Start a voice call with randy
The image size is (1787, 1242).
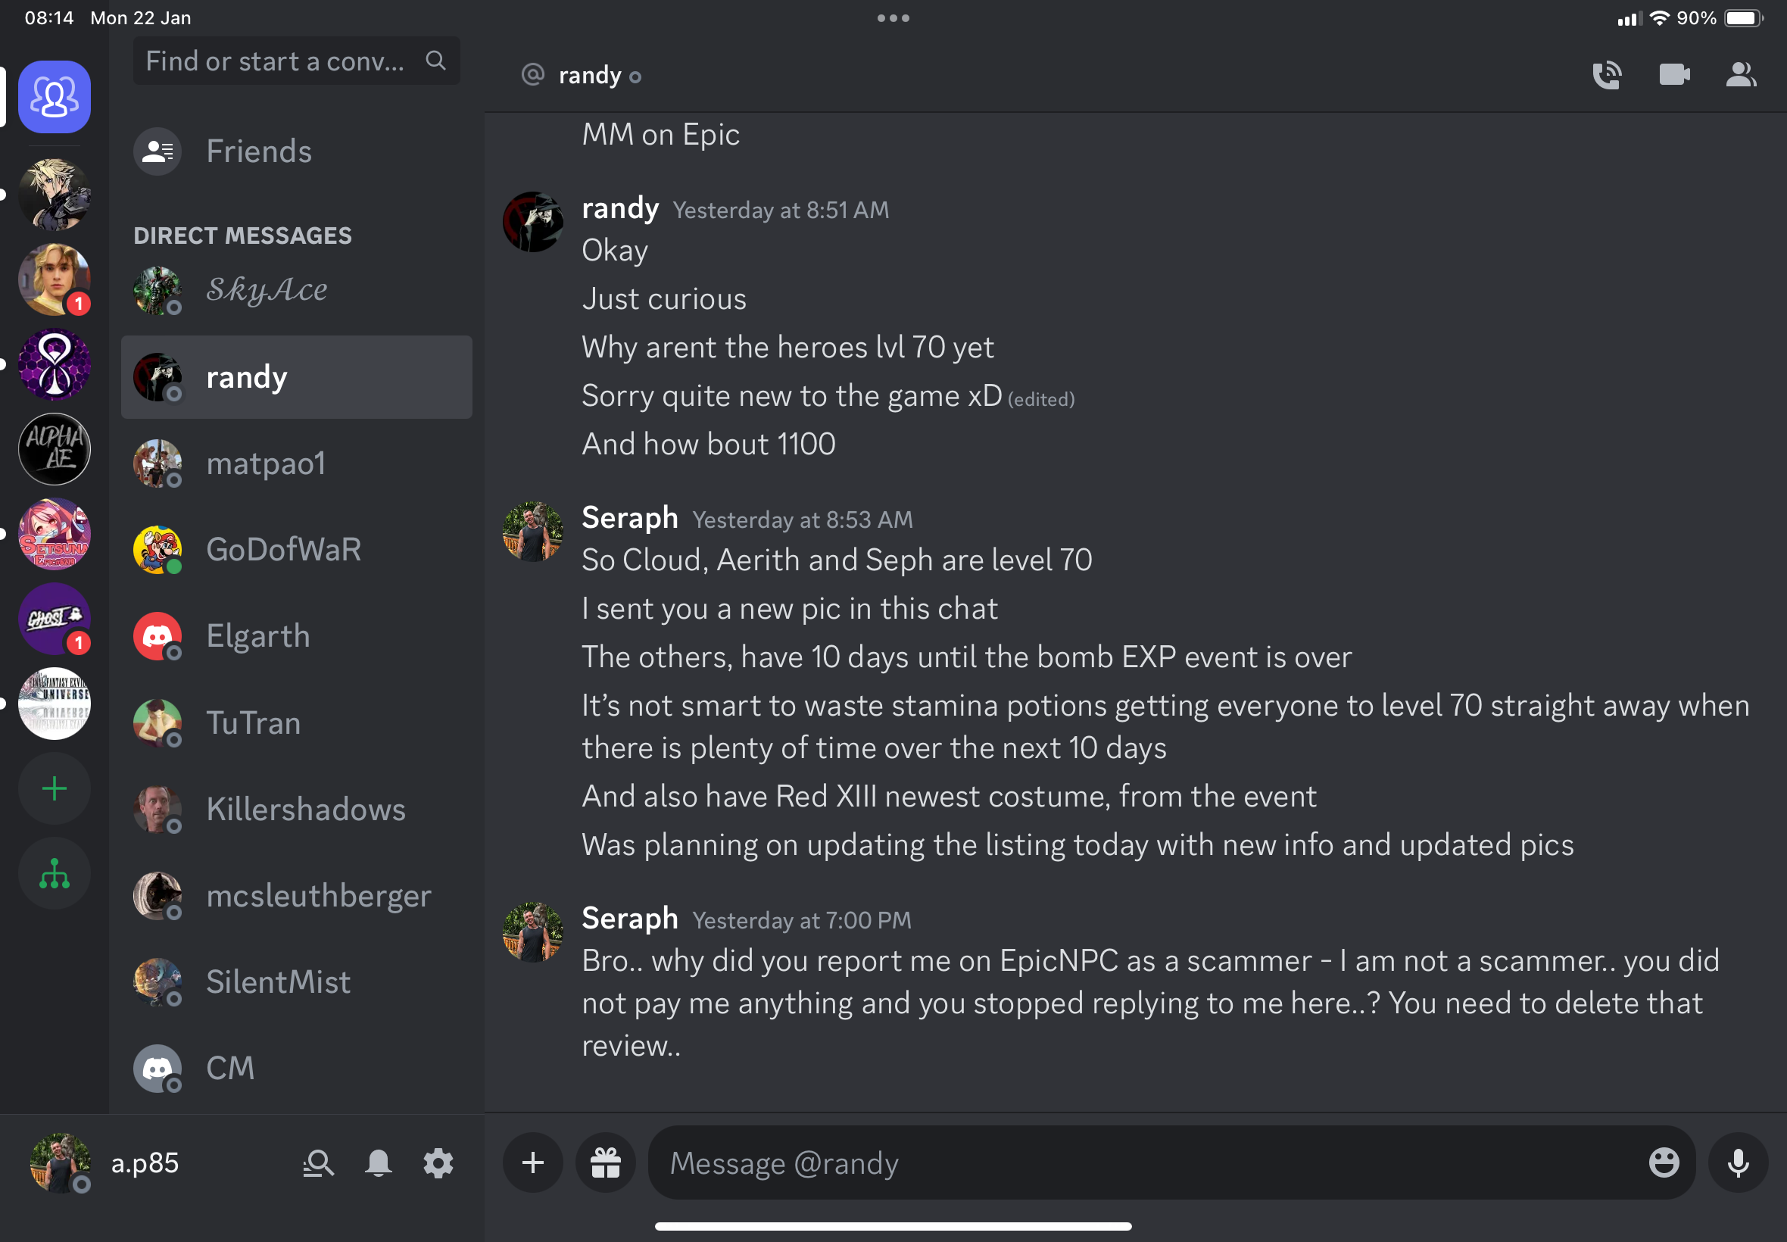pos(1607,76)
